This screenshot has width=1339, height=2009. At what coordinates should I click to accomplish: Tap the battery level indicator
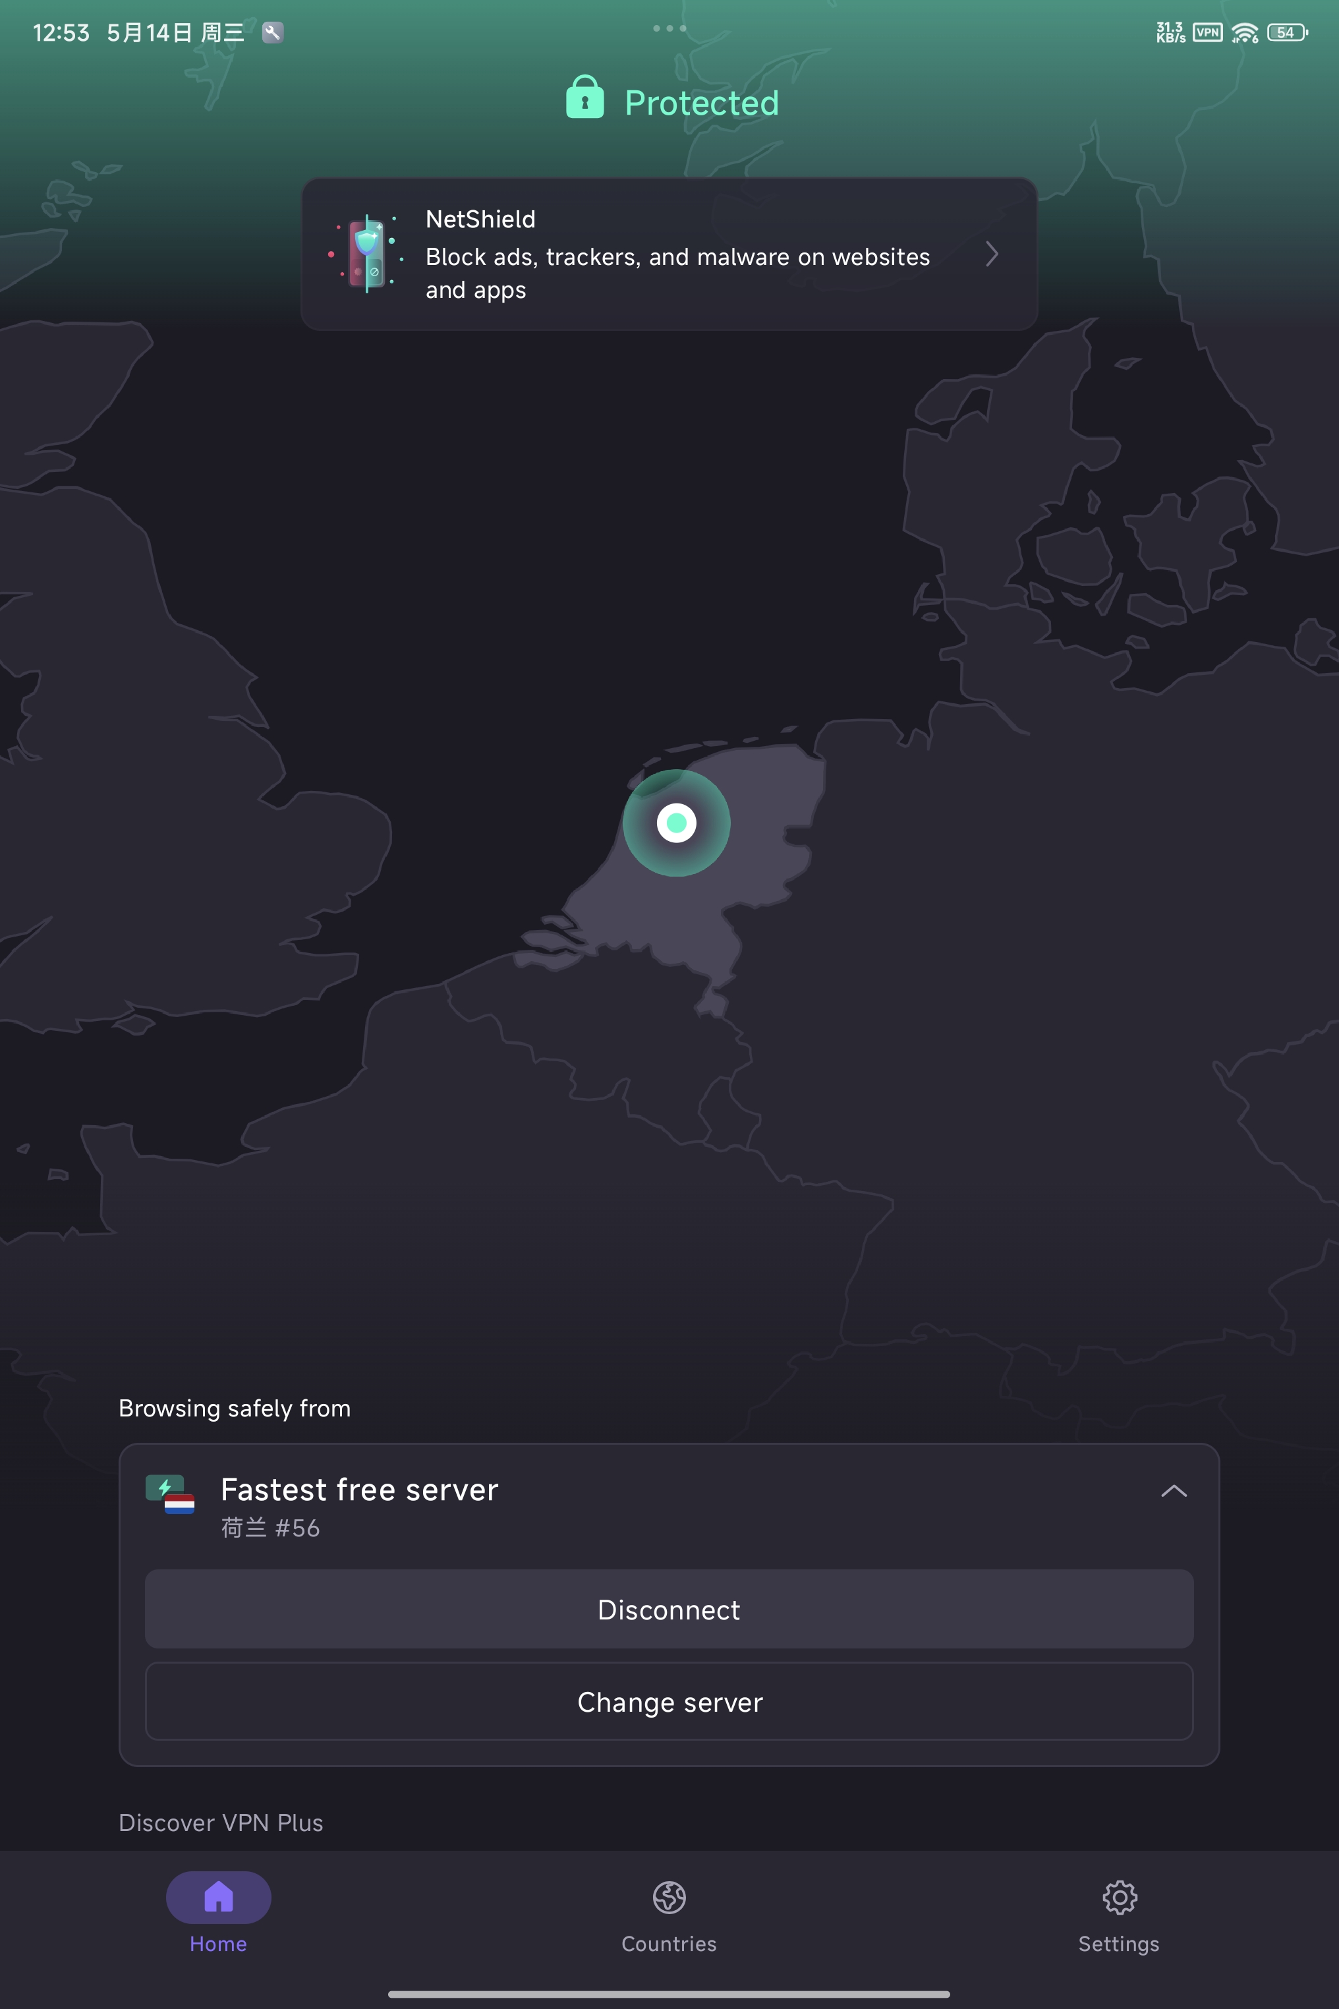(x=1287, y=32)
